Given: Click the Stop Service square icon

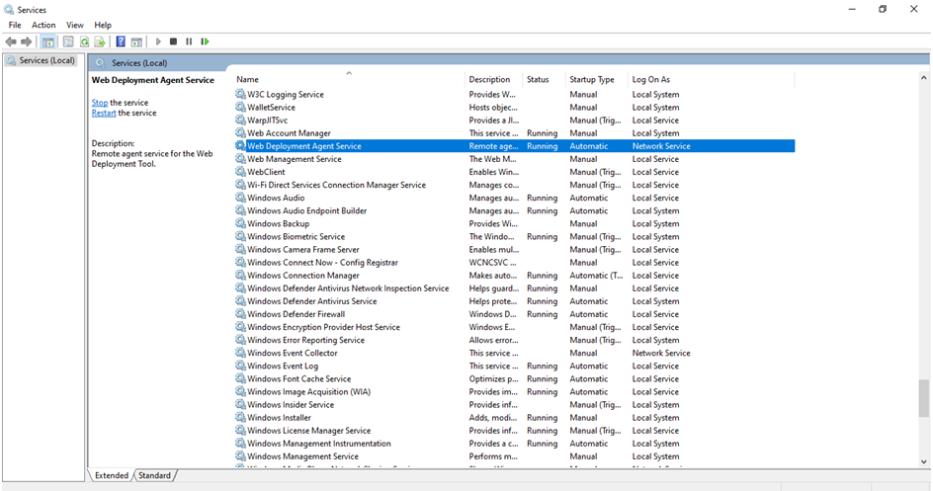Looking at the screenshot, I should pyautogui.click(x=173, y=41).
